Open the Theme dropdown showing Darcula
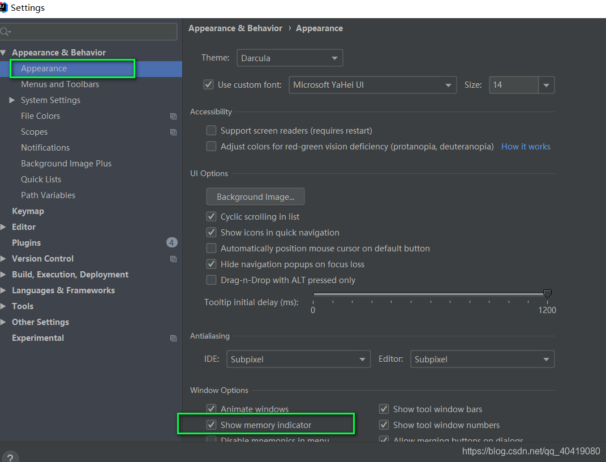Viewport: 606px width, 462px height. tap(290, 58)
